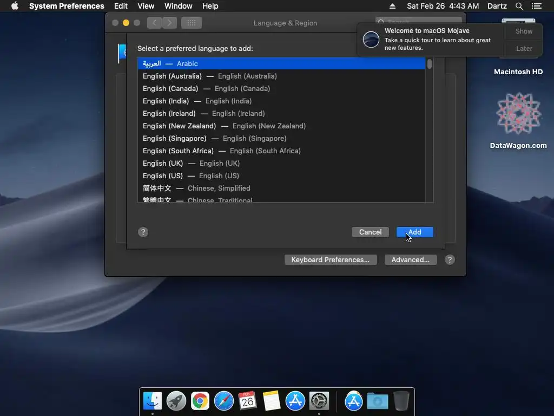Launch Google Chrome from the Dock

pos(200,401)
